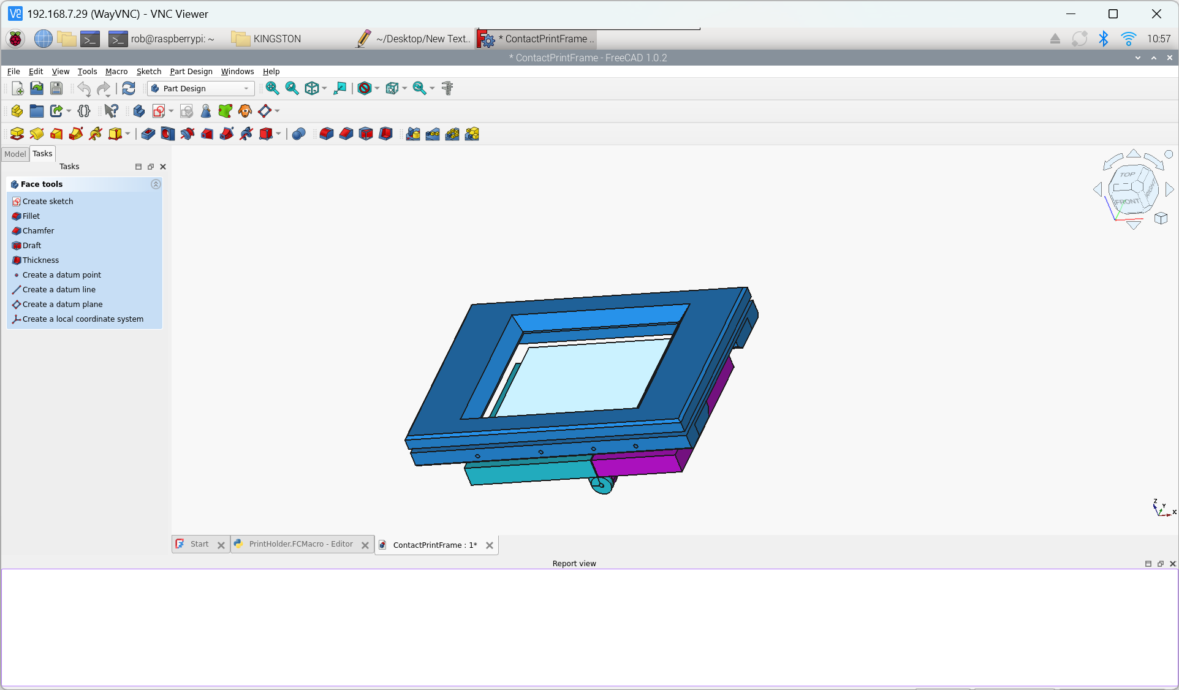Switch to the PrintHolder.FCMacro Editor tab

pos(301,544)
